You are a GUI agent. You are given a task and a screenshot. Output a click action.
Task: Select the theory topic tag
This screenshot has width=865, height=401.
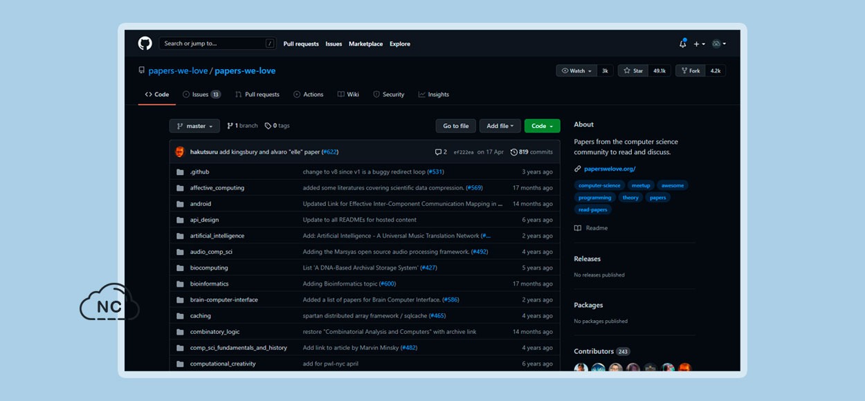pyautogui.click(x=630, y=198)
